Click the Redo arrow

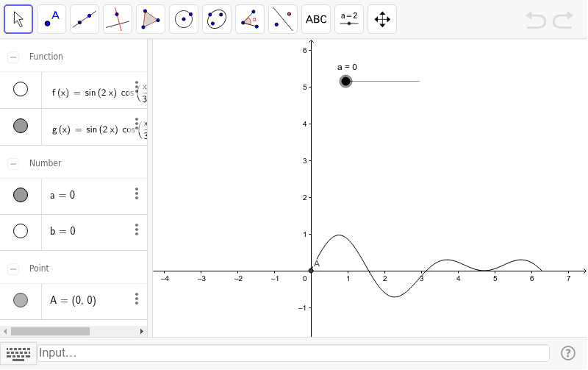click(x=563, y=20)
